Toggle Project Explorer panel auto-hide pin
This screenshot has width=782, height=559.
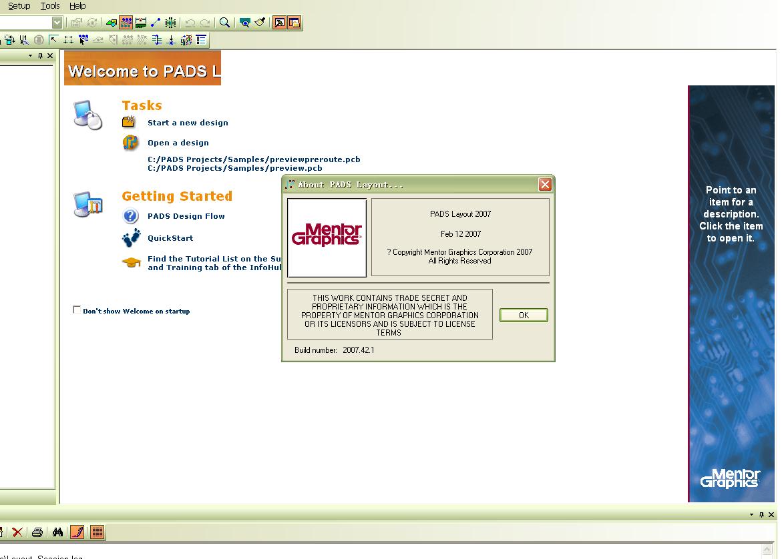click(x=40, y=56)
